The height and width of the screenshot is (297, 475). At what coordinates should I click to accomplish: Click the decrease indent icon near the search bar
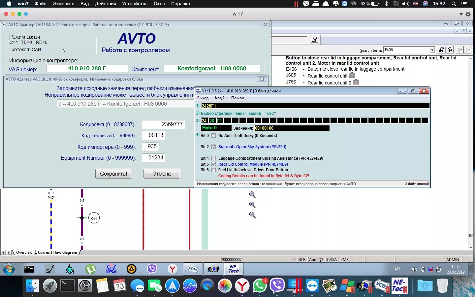coord(460,50)
